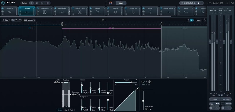Select the vocal stem focus icon
The width and height of the screenshot is (235, 112).
pyautogui.click(x=37, y=3)
